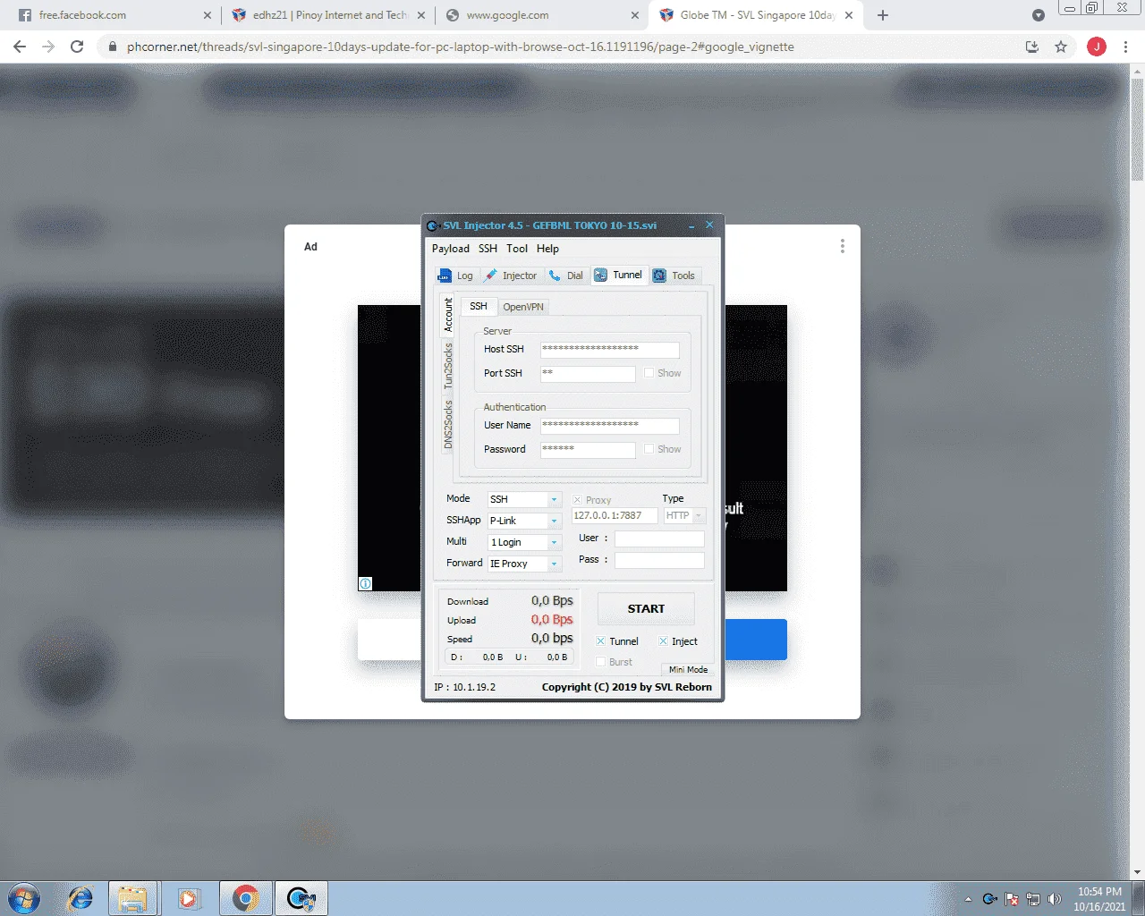Click the Chrome taskbar icon
This screenshot has height=916, width=1145.
pos(245,898)
